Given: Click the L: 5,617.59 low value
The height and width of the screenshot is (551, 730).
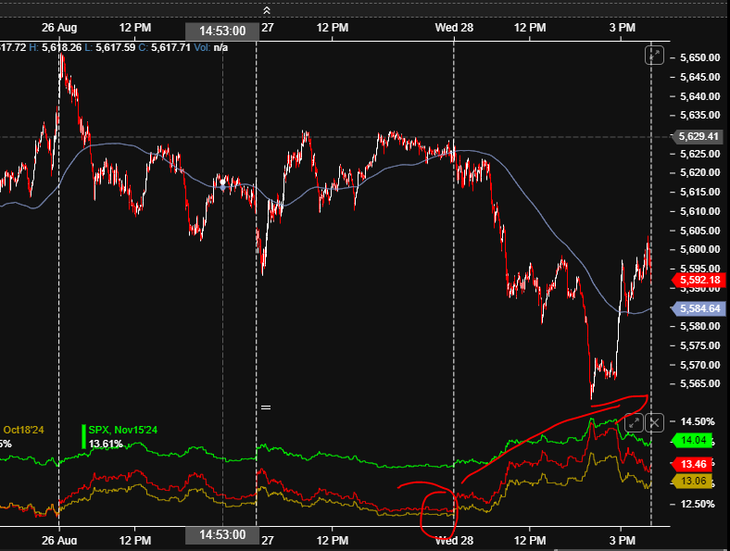Looking at the screenshot, I should click(x=110, y=47).
